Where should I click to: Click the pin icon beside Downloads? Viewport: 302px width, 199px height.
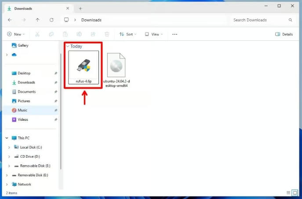pos(56,83)
